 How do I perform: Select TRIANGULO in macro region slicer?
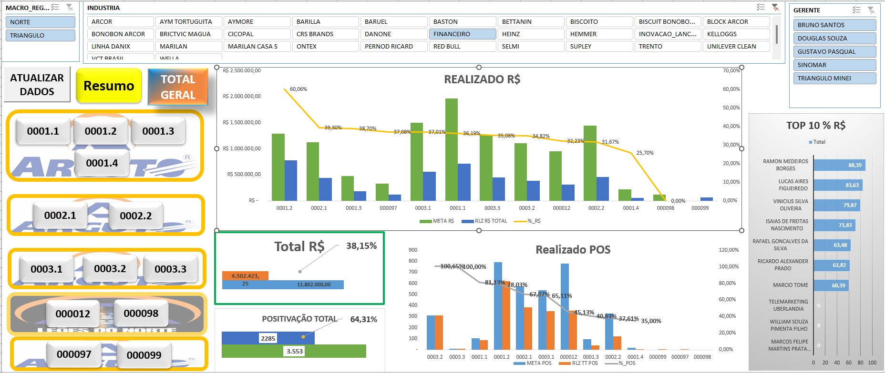41,35
